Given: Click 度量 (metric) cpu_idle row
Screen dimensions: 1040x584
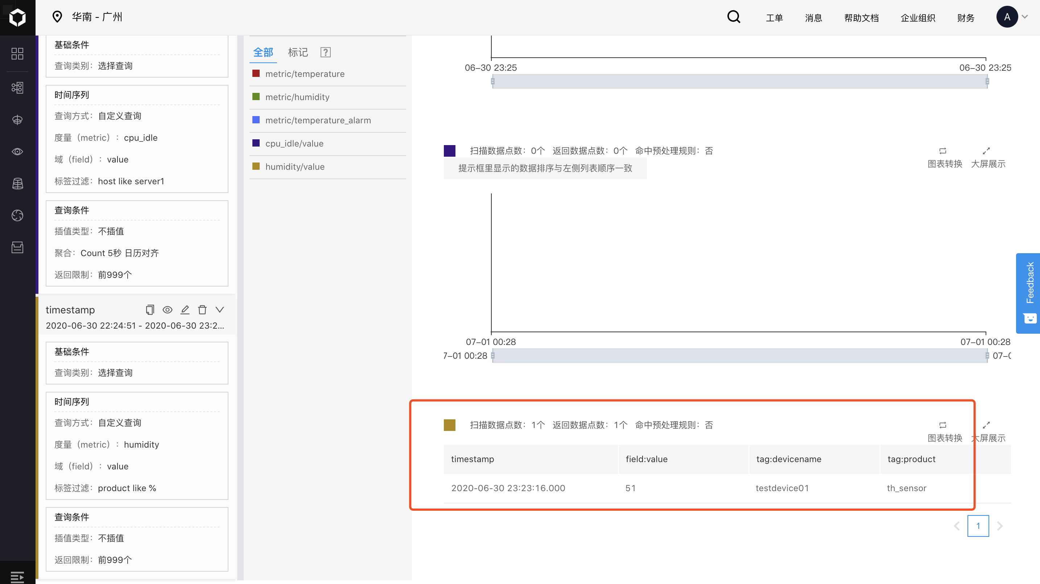Looking at the screenshot, I should (x=106, y=138).
